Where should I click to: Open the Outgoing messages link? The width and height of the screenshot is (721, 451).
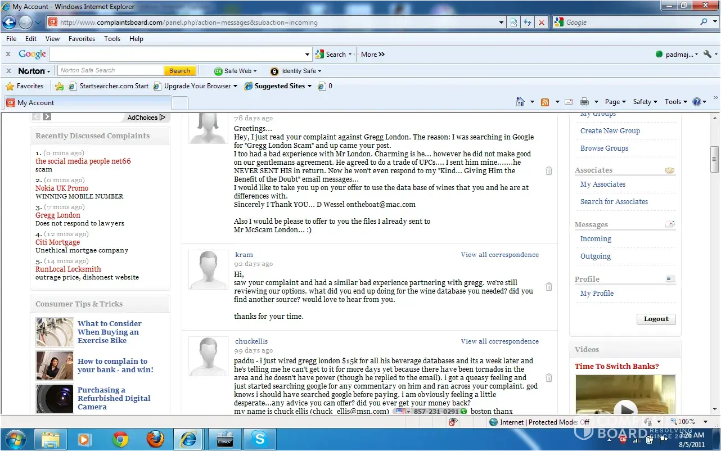pos(595,256)
